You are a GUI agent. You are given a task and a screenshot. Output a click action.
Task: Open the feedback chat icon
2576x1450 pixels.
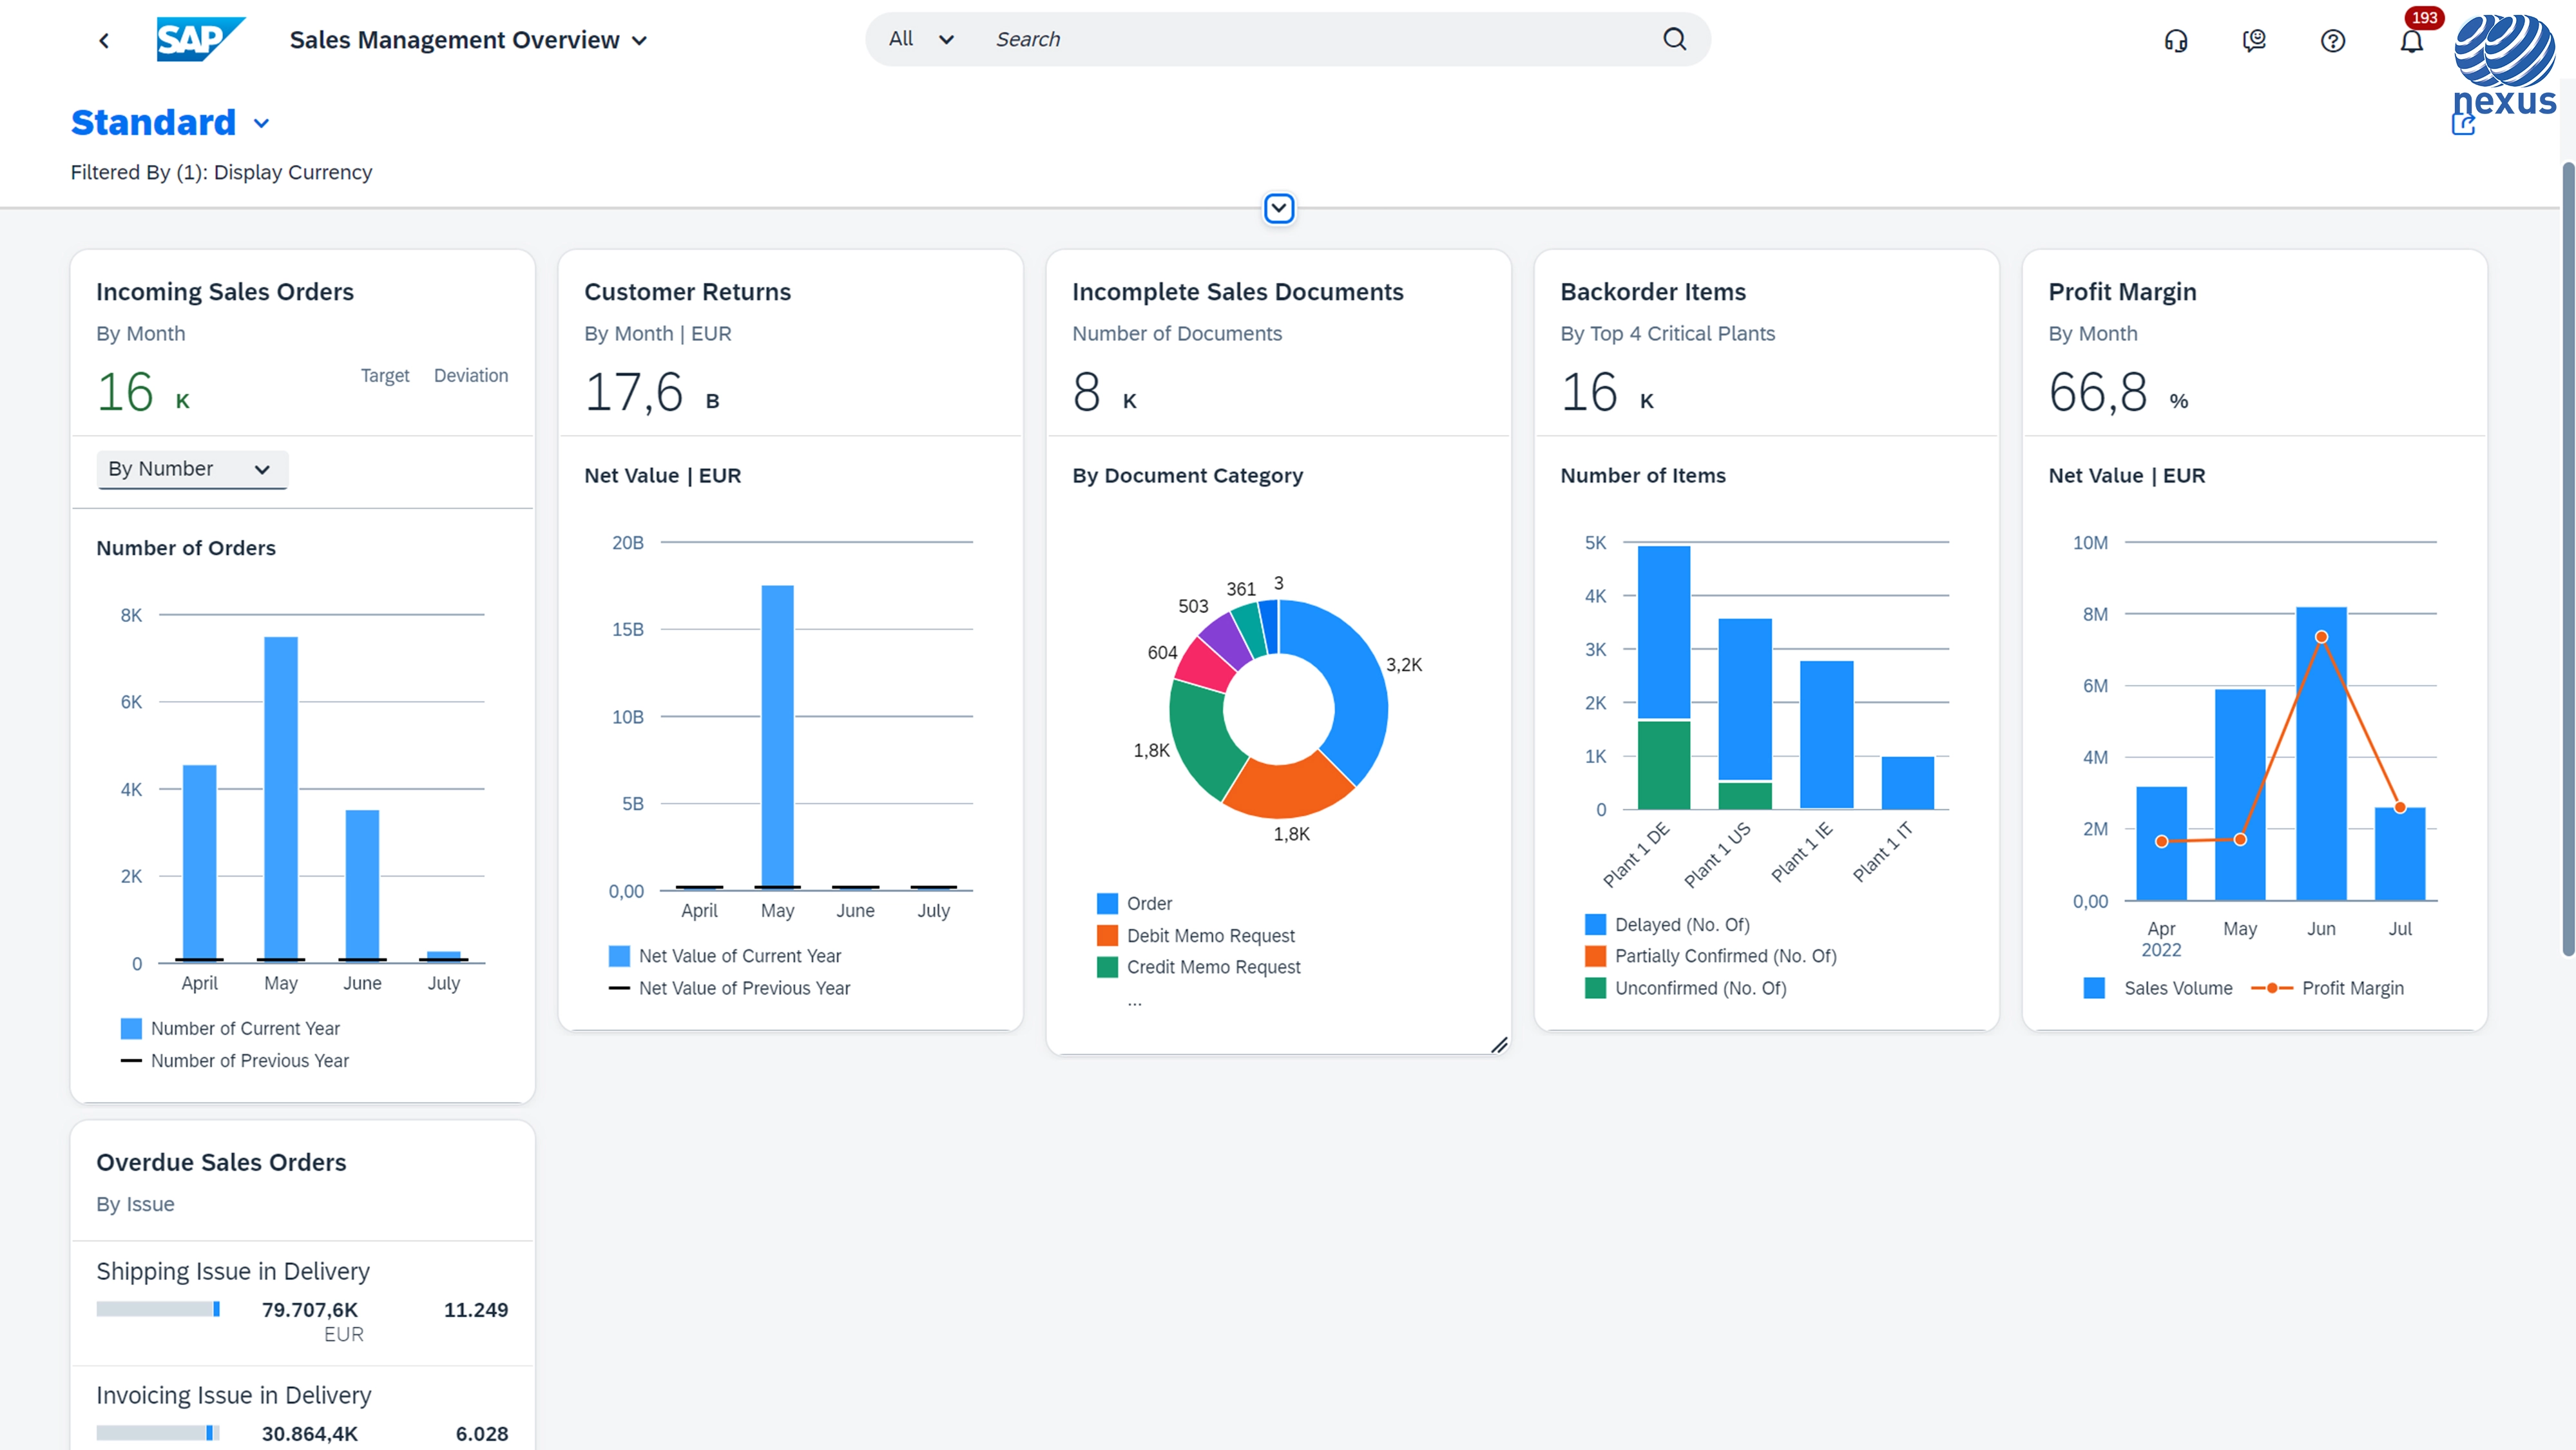[x=2254, y=41]
